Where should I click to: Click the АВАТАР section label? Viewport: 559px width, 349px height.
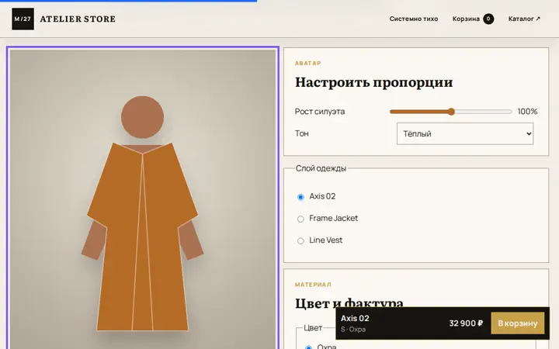pos(308,64)
